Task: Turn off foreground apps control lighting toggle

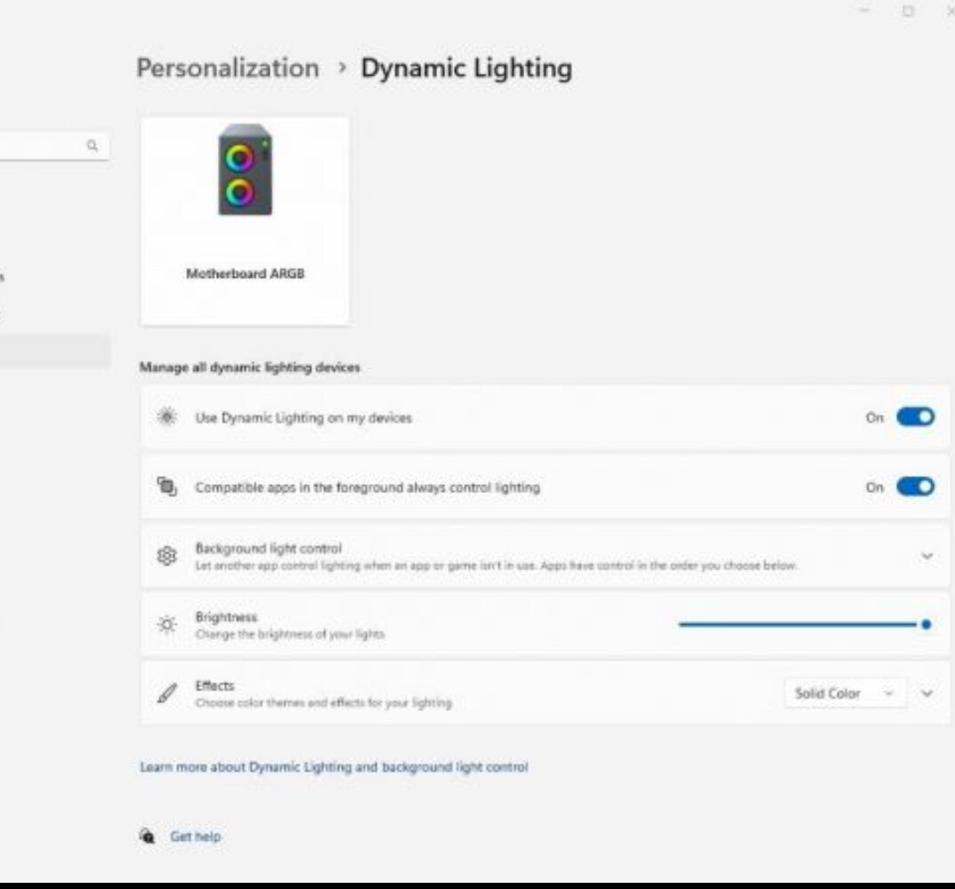Action: click(916, 486)
